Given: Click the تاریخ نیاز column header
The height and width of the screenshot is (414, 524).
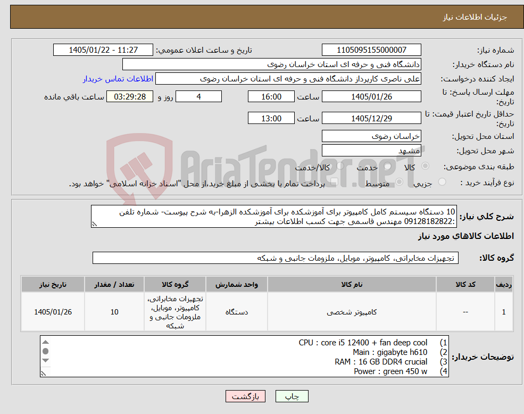Looking at the screenshot, I should click(53, 284).
